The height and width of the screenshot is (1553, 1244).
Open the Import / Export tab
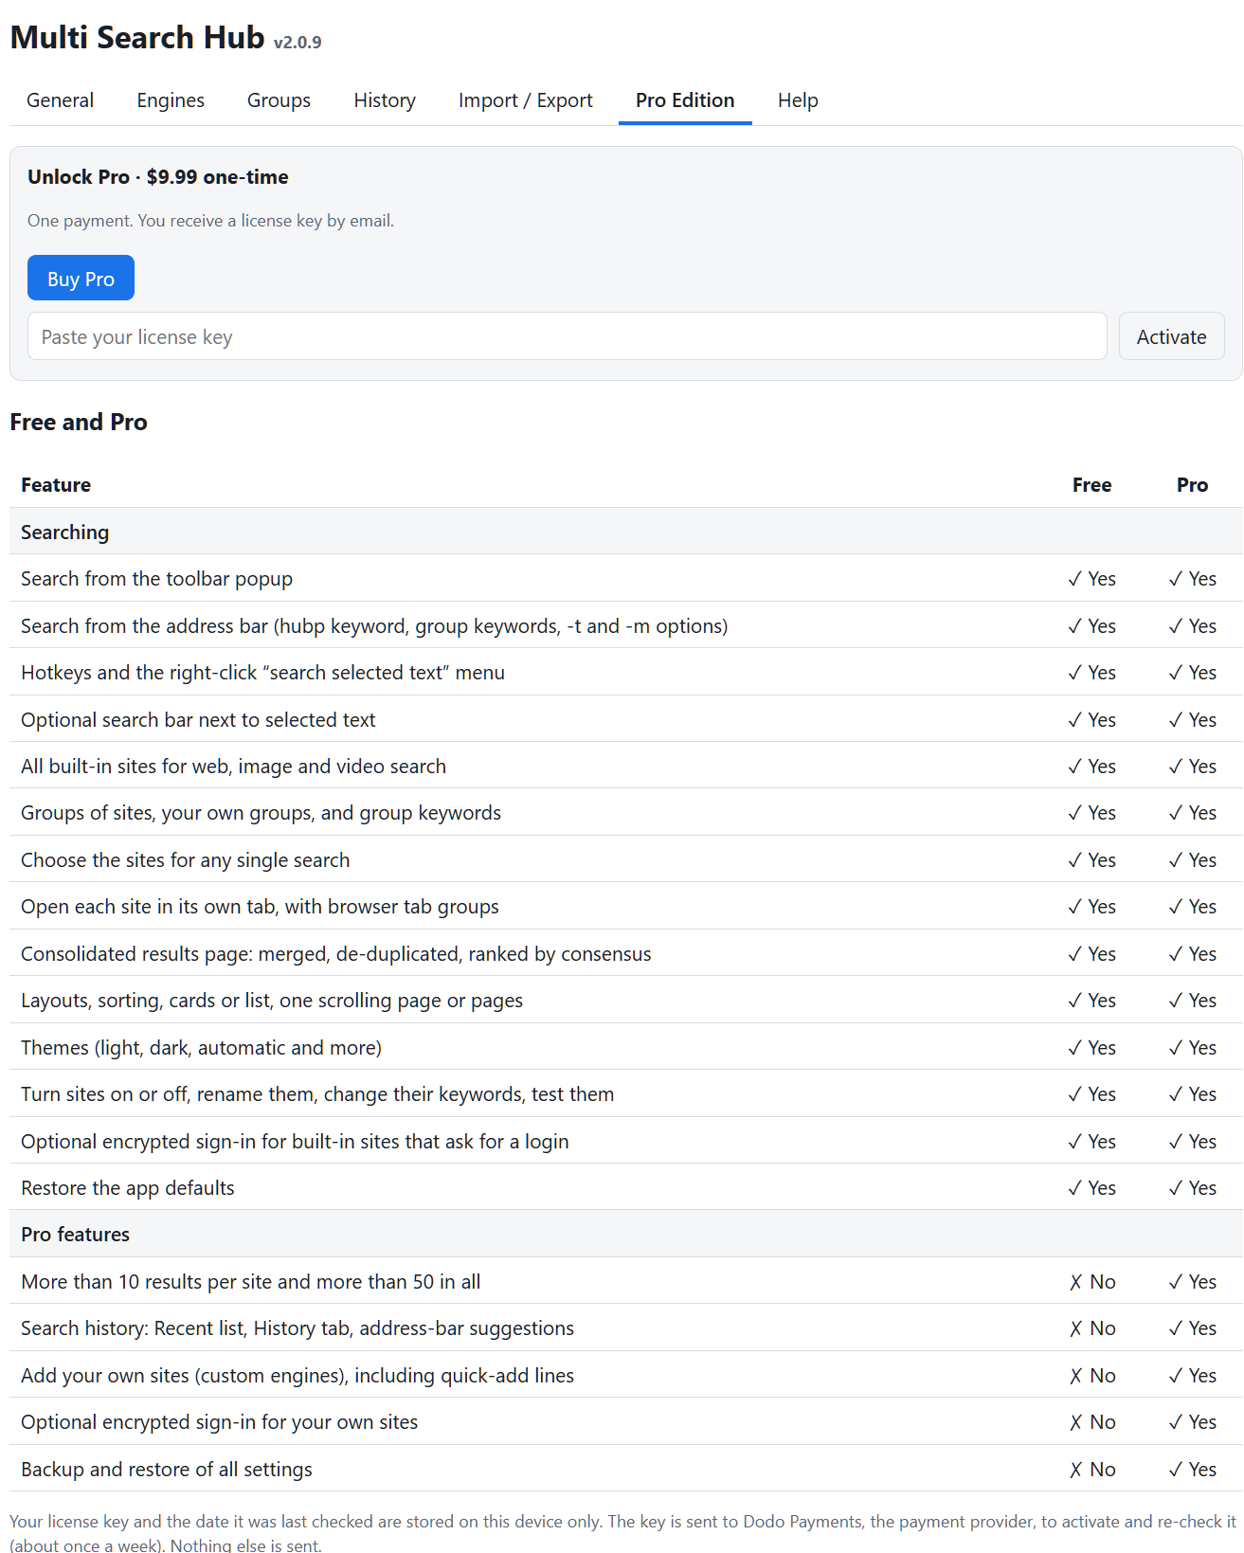(x=526, y=100)
